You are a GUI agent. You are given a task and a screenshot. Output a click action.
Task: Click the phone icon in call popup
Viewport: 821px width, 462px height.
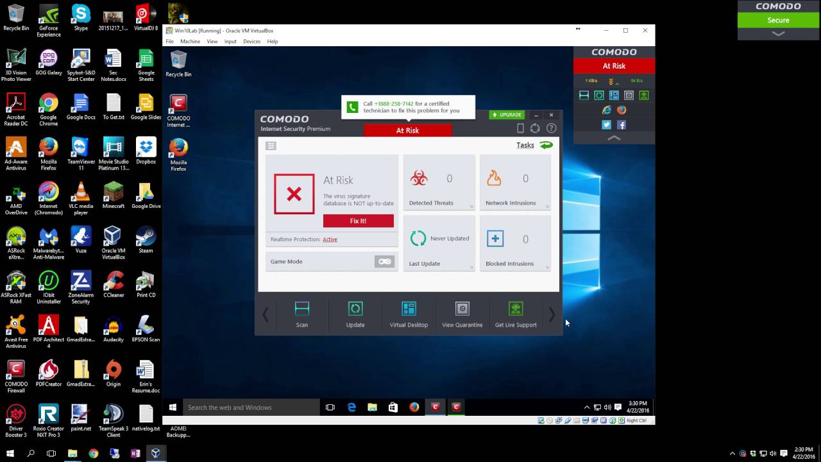click(x=352, y=107)
